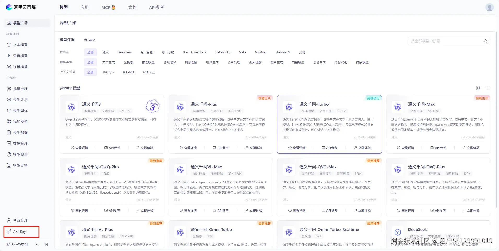Click the 通义千问3 model logo
The image size is (499, 251).
[72, 107]
